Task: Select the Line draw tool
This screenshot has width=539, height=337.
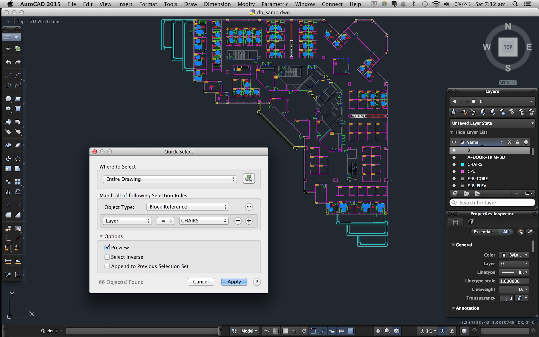Action: (x=8, y=76)
